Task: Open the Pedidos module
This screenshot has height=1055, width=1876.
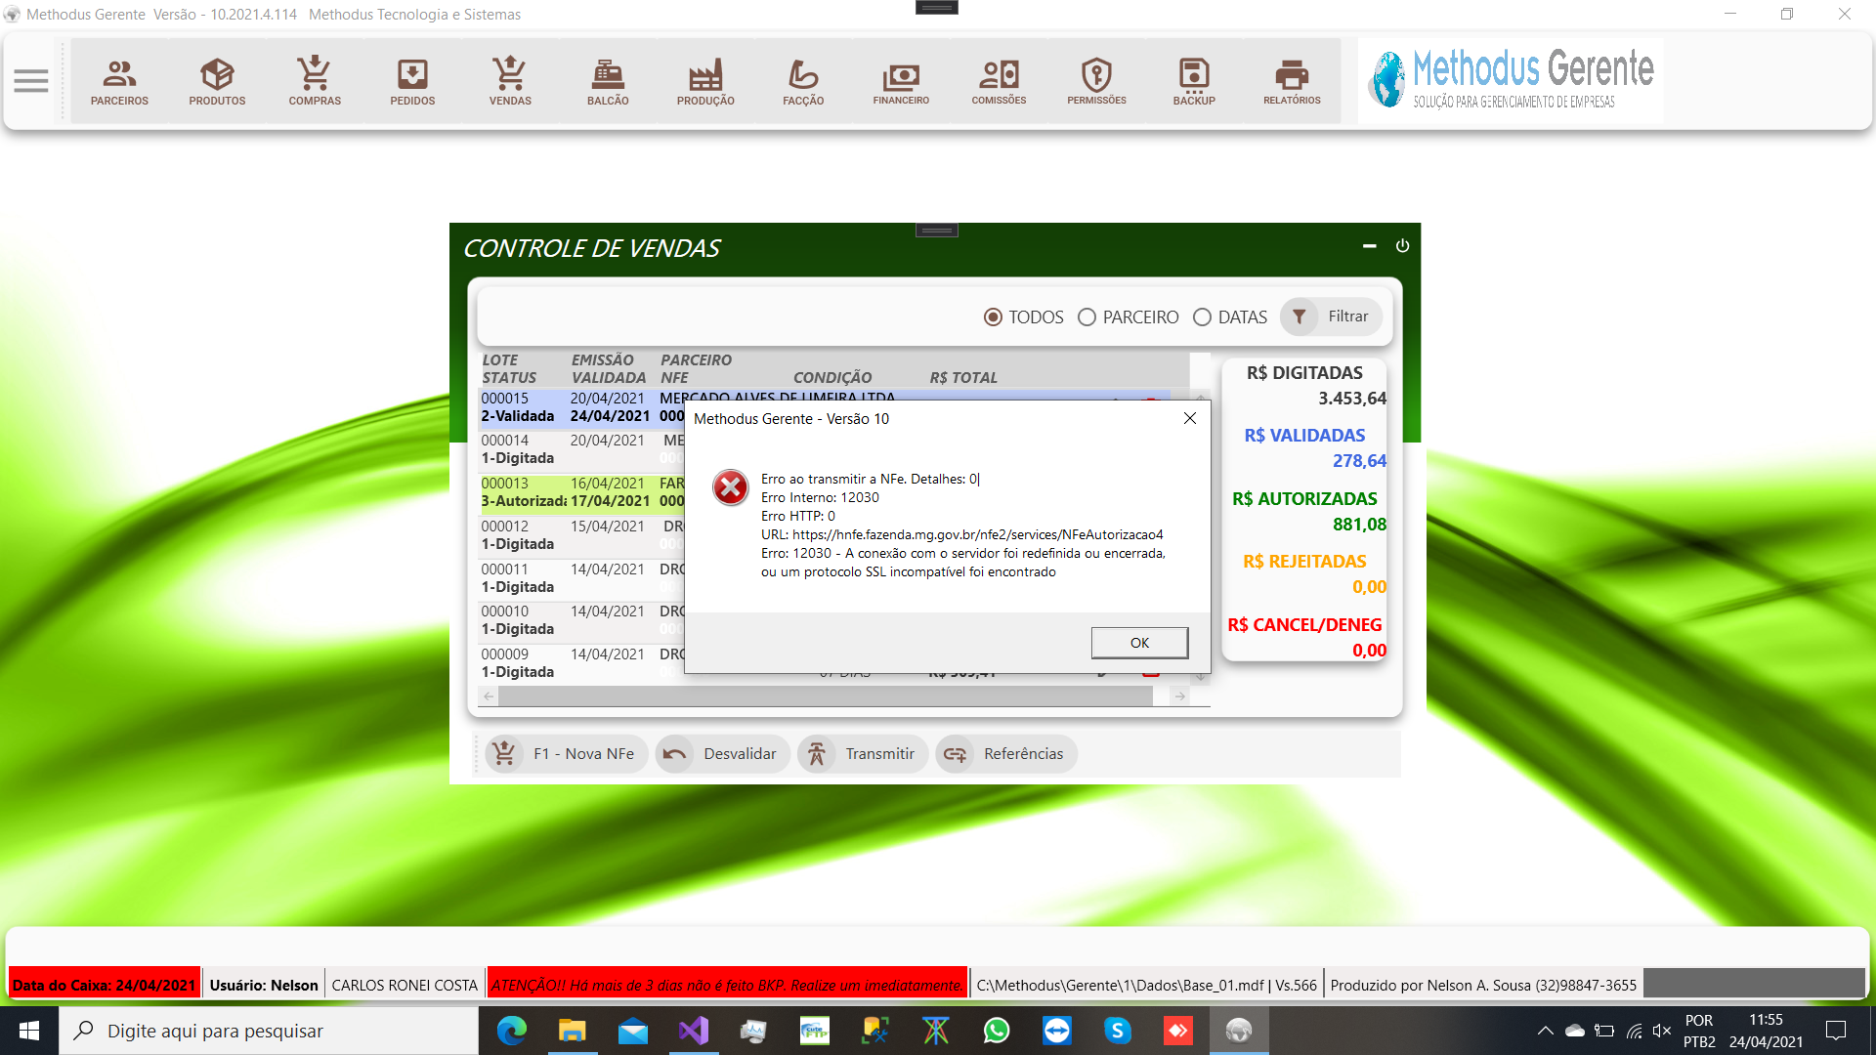Action: coord(412,82)
